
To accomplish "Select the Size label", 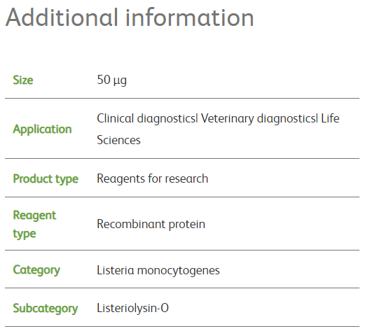I will (x=23, y=80).
